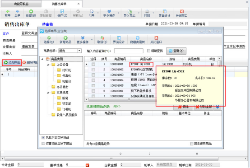This screenshot has width=250, height=168.
Task: Click the 新增商品 icon in dialog toolbar
Action: coord(65,38)
